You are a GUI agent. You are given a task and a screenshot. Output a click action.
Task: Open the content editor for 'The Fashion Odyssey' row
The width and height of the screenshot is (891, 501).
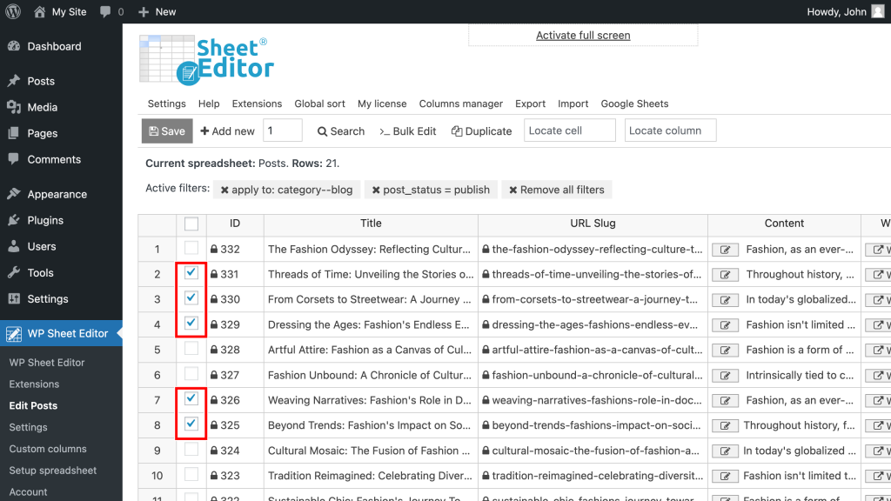click(x=725, y=249)
